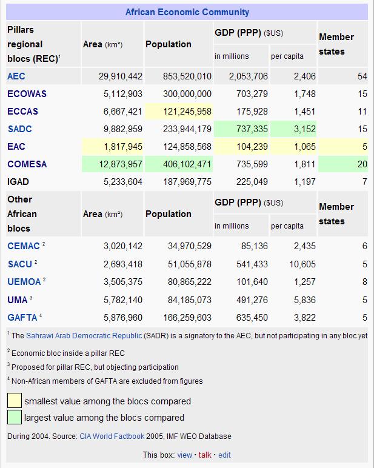Select SACU per capita value 10,605
Screen dimensions: 374x468
point(302,264)
